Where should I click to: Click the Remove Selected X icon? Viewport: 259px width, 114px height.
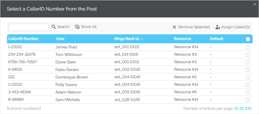coord(174,27)
